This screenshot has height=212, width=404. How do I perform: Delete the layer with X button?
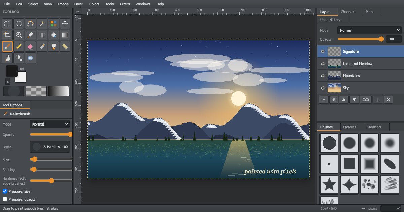[388, 100]
